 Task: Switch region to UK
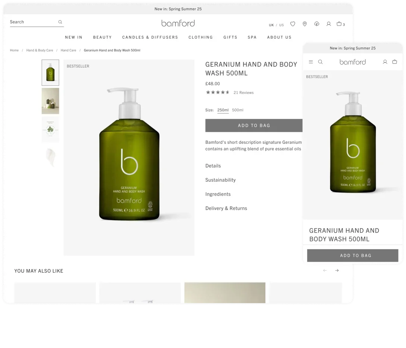[271, 25]
